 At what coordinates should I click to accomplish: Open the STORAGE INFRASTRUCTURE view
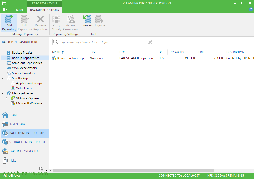click(25, 142)
